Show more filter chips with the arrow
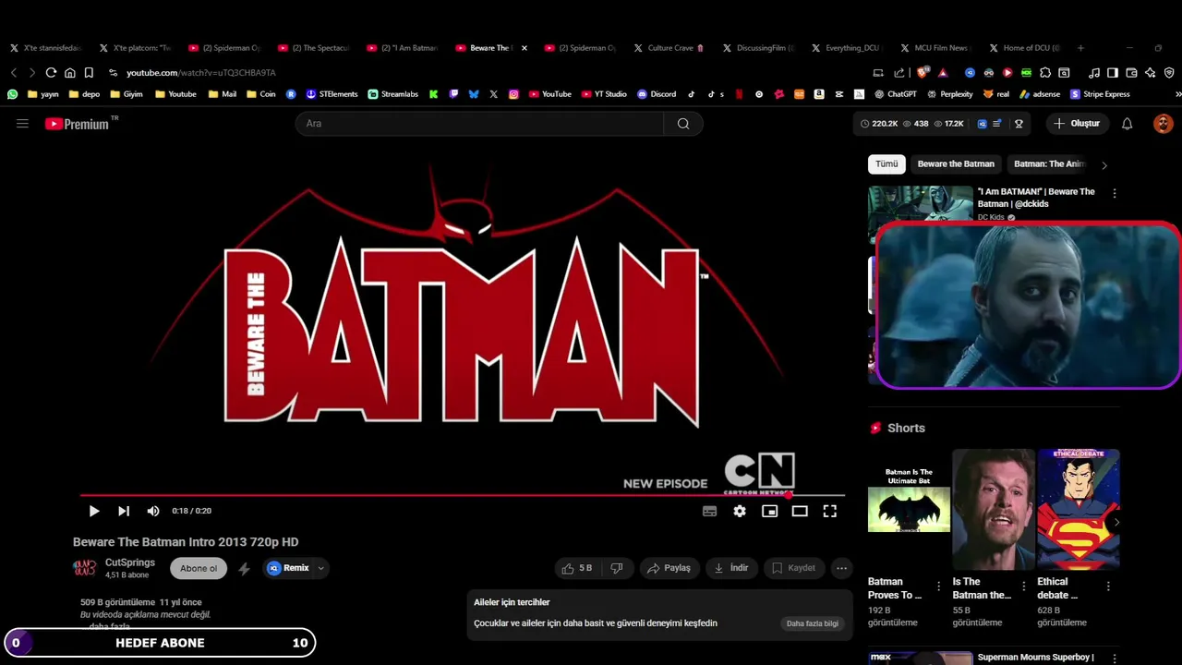This screenshot has height=665, width=1182. coord(1104,164)
